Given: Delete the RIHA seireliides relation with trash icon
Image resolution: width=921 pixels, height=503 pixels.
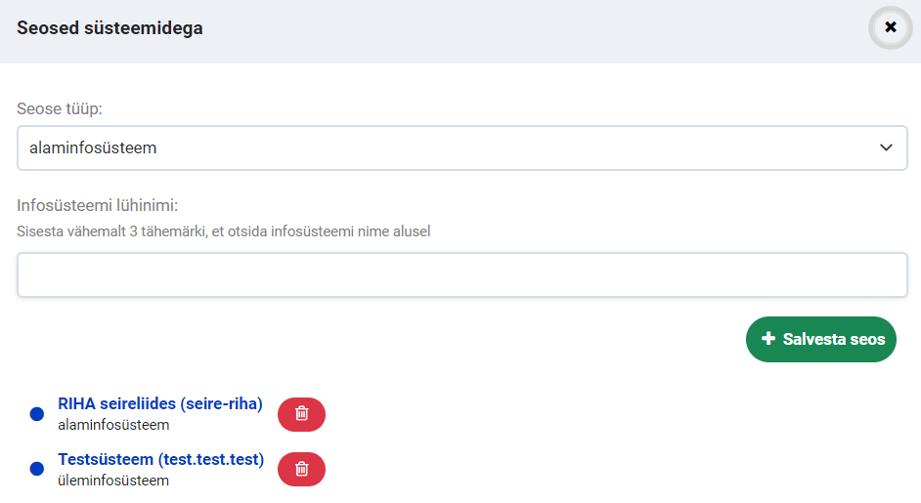Looking at the screenshot, I should [x=301, y=414].
